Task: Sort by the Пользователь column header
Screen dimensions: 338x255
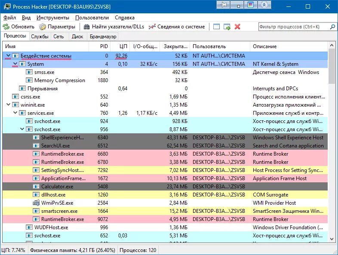Action: pos(220,46)
